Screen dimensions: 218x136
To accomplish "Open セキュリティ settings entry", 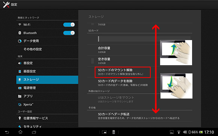I will 47,126.
